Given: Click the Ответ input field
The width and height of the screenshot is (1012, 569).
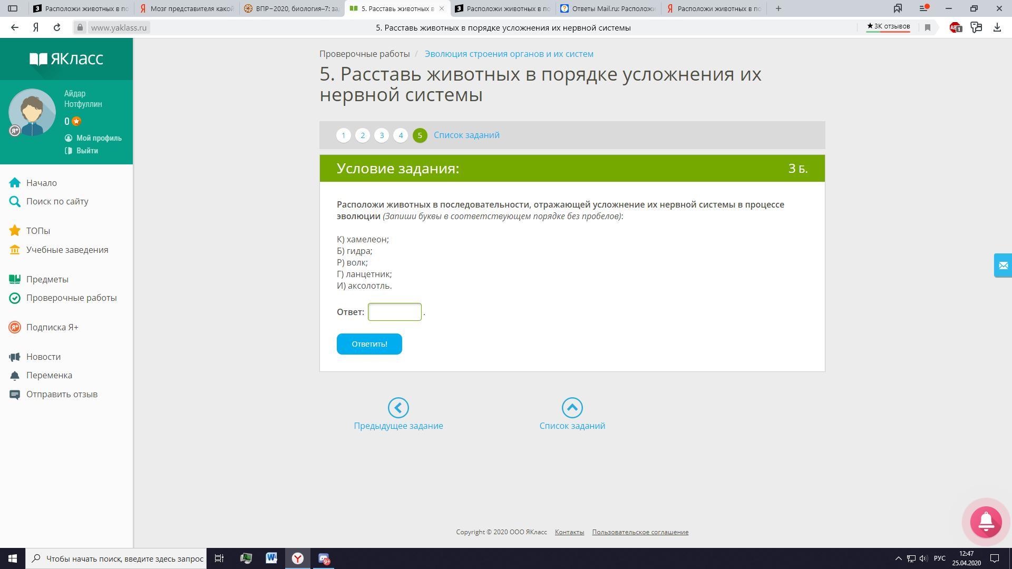Looking at the screenshot, I should click(394, 312).
